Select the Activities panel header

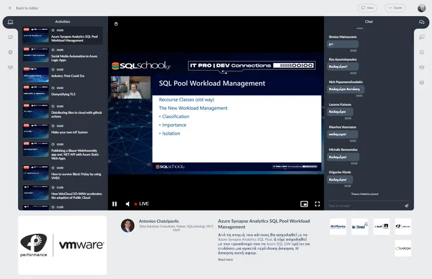pos(62,22)
